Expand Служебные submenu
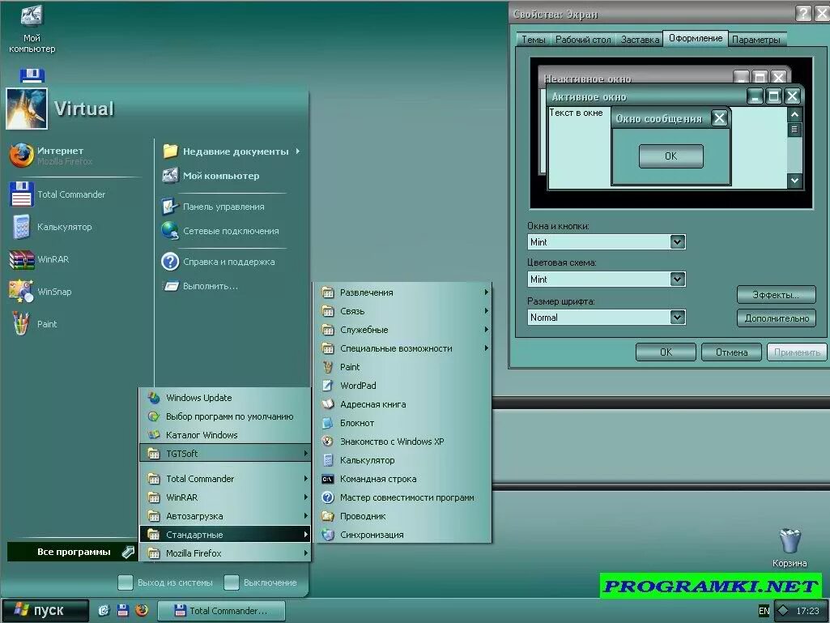830x623 pixels. coord(402,330)
